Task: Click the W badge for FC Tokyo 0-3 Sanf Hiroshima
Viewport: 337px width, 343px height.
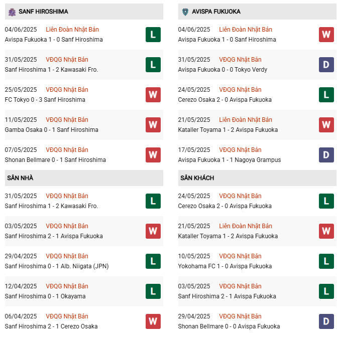Action: click(153, 95)
